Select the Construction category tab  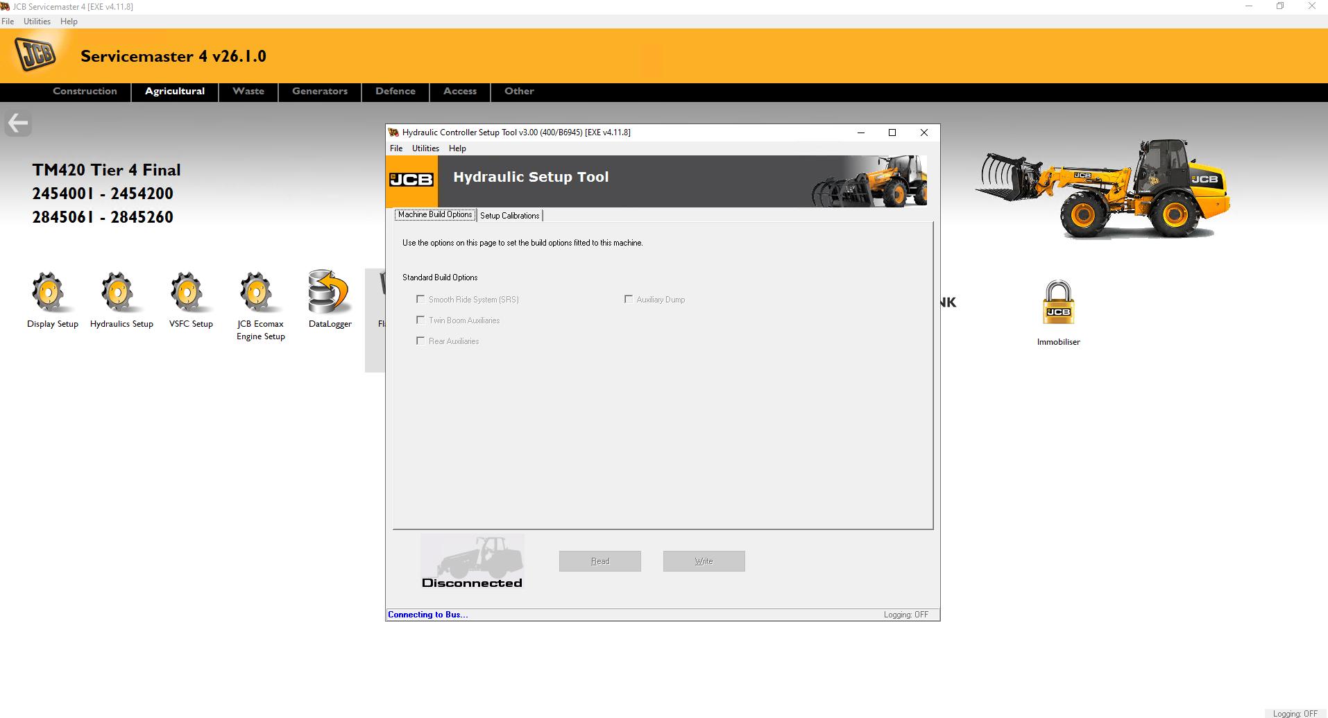point(85,91)
